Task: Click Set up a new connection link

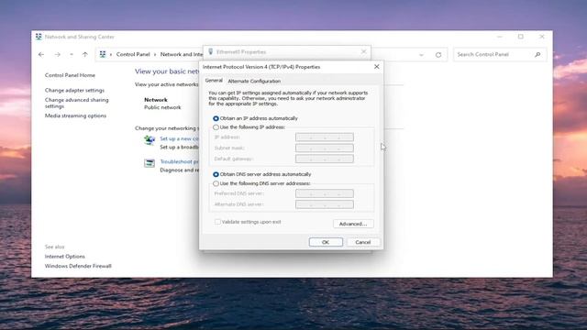Action: [x=180, y=138]
